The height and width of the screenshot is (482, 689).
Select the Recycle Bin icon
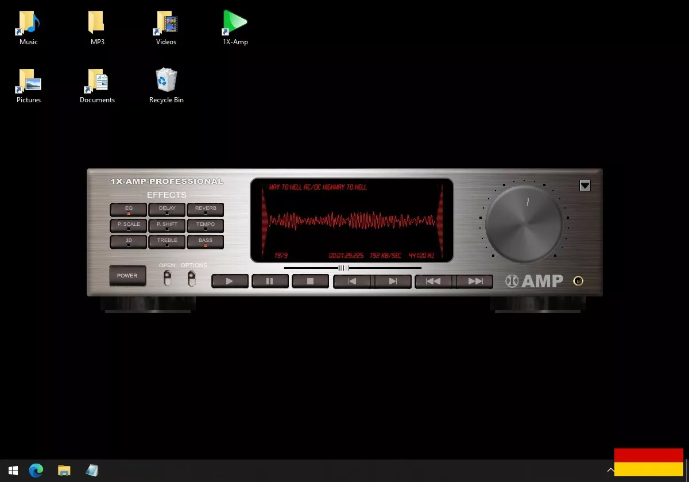167,86
